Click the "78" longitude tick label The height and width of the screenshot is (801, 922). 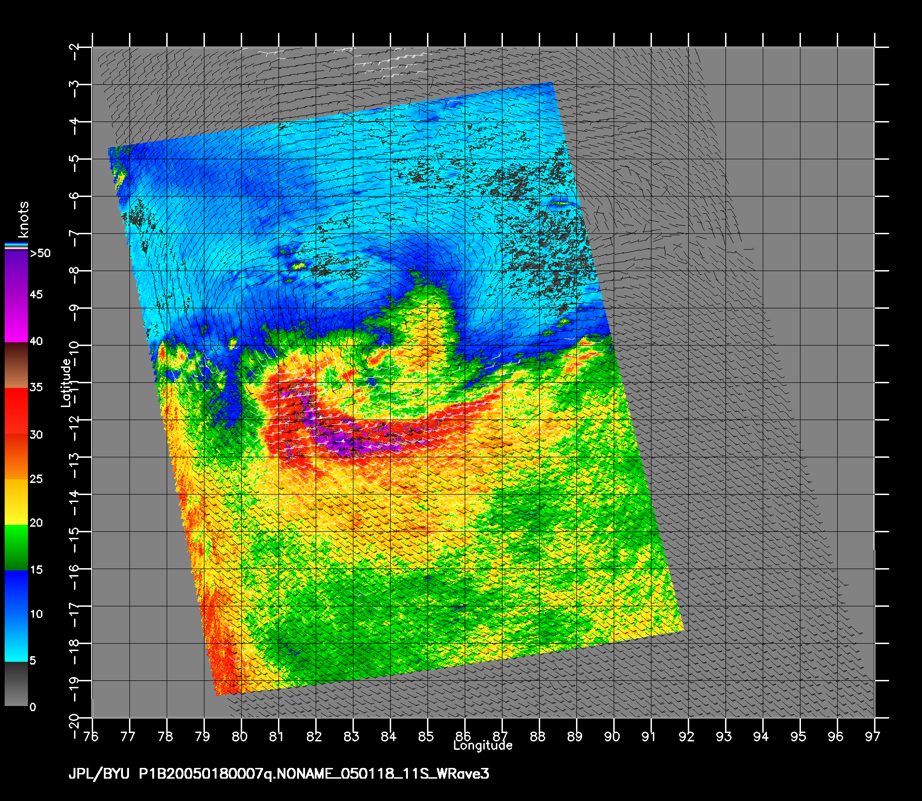coord(165,736)
